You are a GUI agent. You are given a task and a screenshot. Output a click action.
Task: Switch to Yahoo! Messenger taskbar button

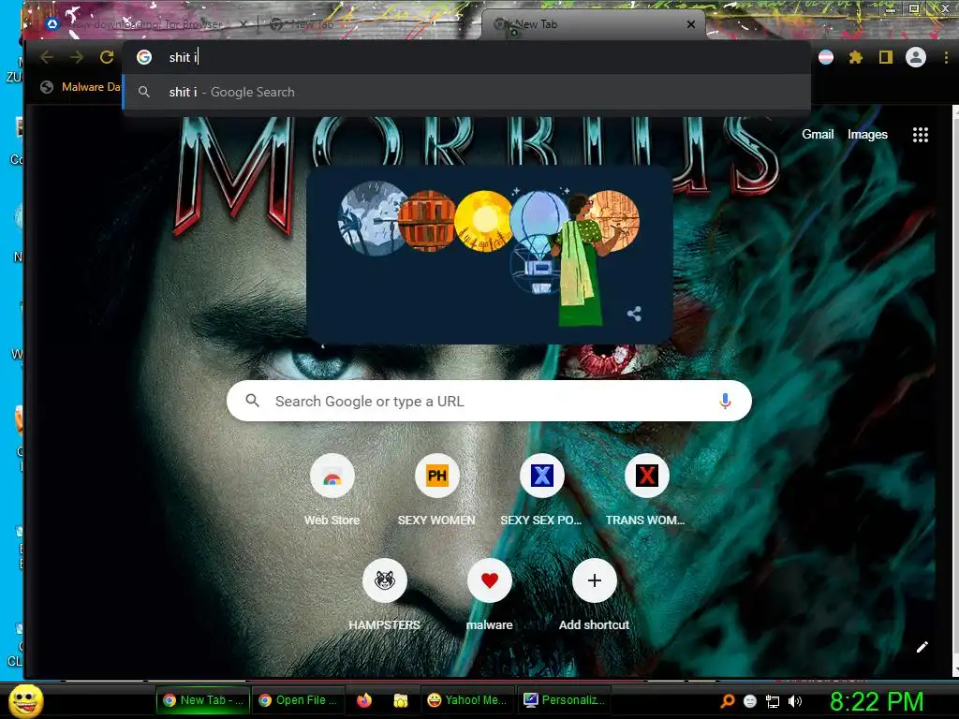(467, 700)
